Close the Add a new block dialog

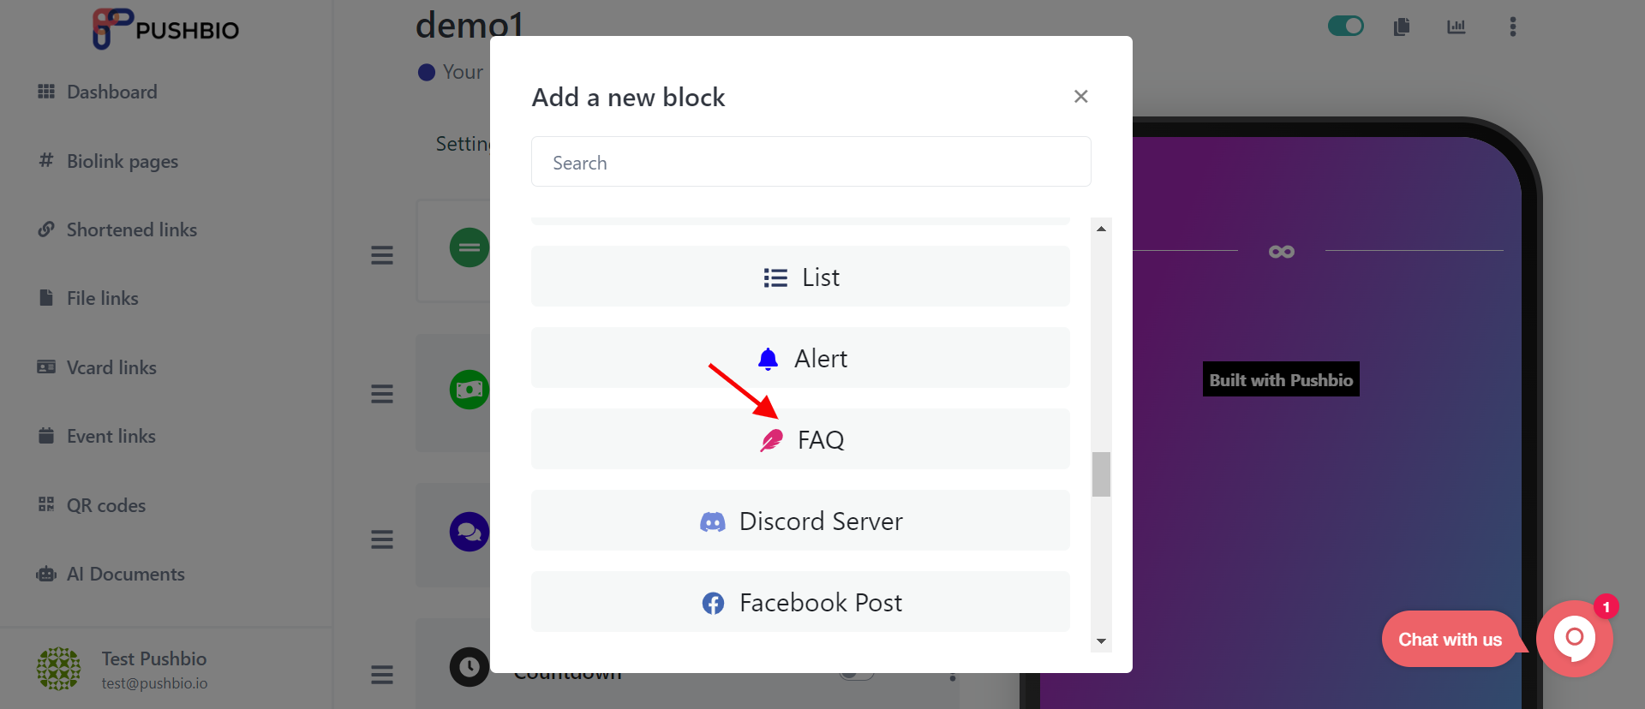1081,97
